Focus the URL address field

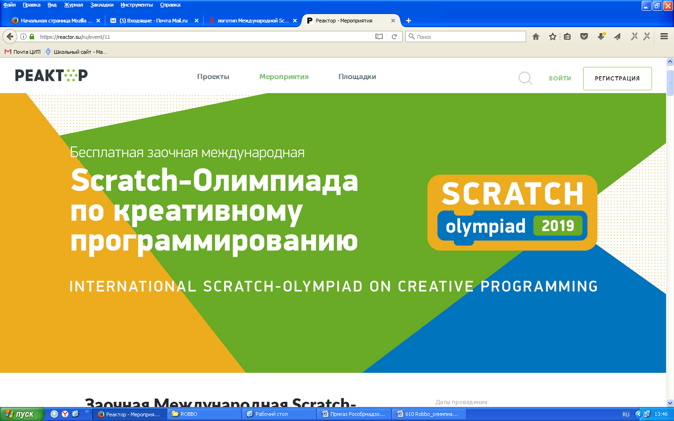point(205,36)
